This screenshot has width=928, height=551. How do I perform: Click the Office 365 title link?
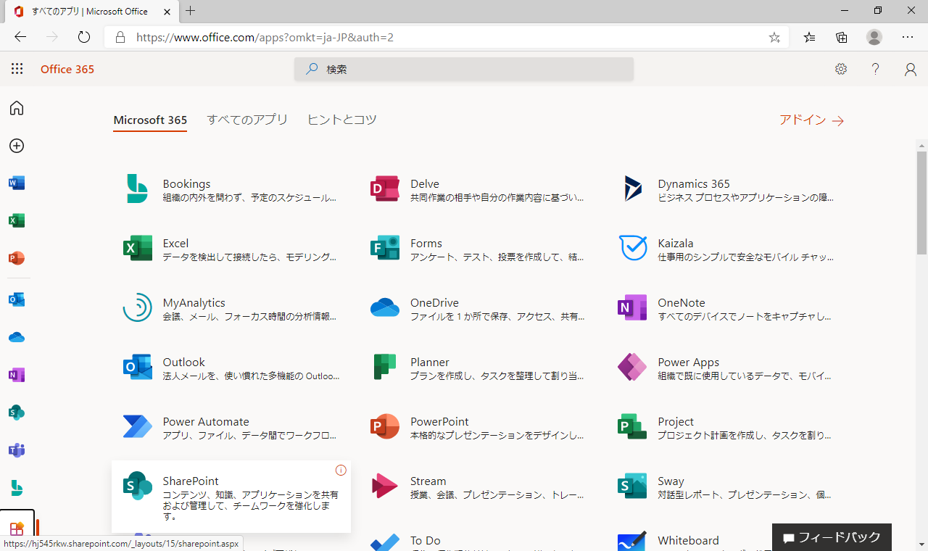pos(67,69)
